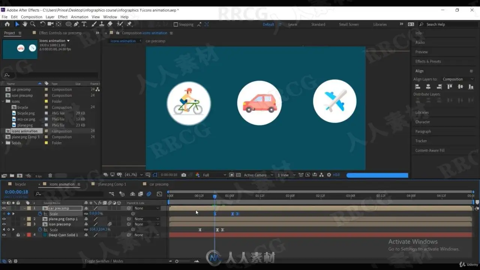Select the Puppet Pin tool
Image resolution: width=480 pixels, height=270 pixels.
[x=129, y=24]
